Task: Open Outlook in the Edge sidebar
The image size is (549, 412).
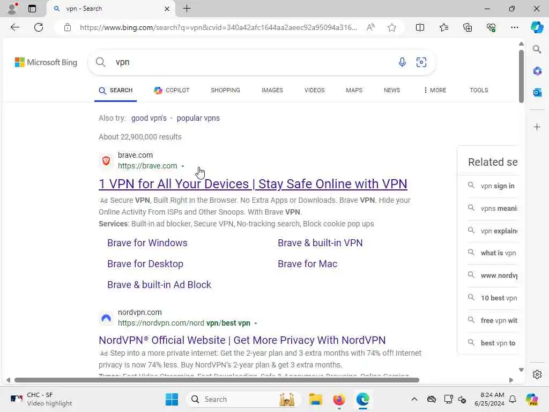Action: click(537, 92)
